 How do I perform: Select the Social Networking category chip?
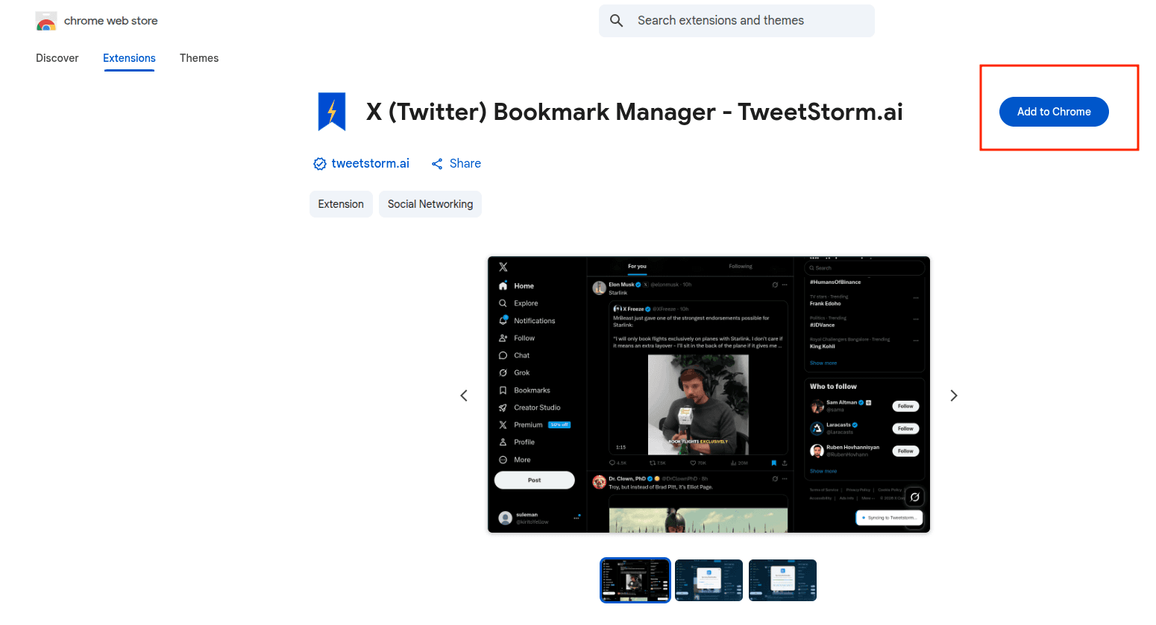pyautogui.click(x=430, y=204)
